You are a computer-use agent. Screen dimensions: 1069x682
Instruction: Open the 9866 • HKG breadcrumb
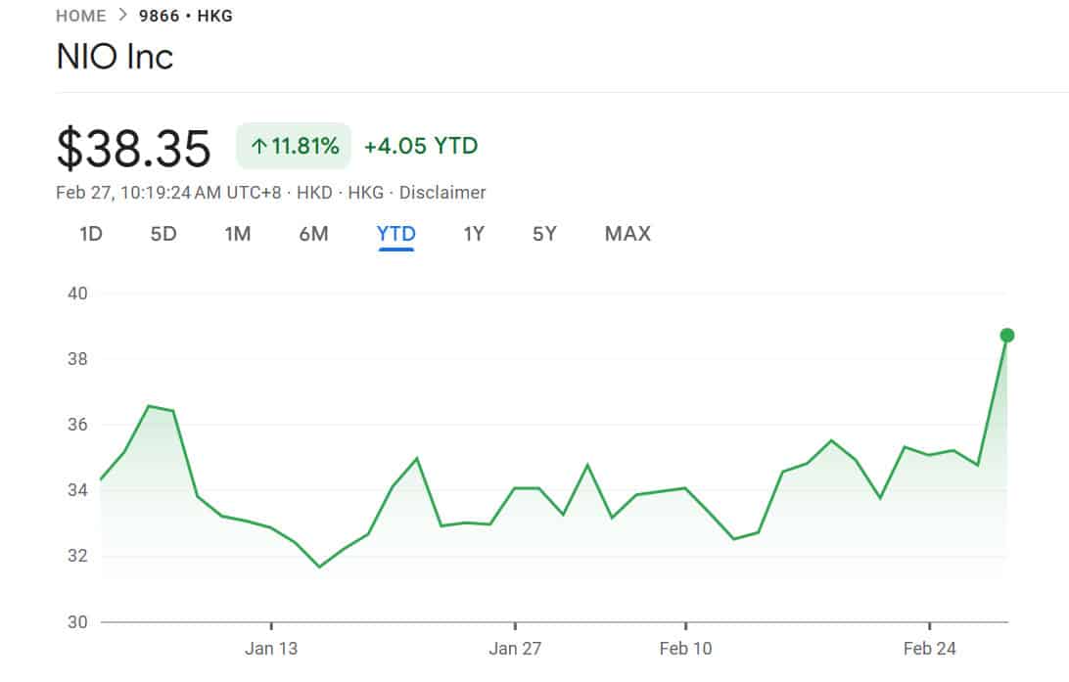186,16
